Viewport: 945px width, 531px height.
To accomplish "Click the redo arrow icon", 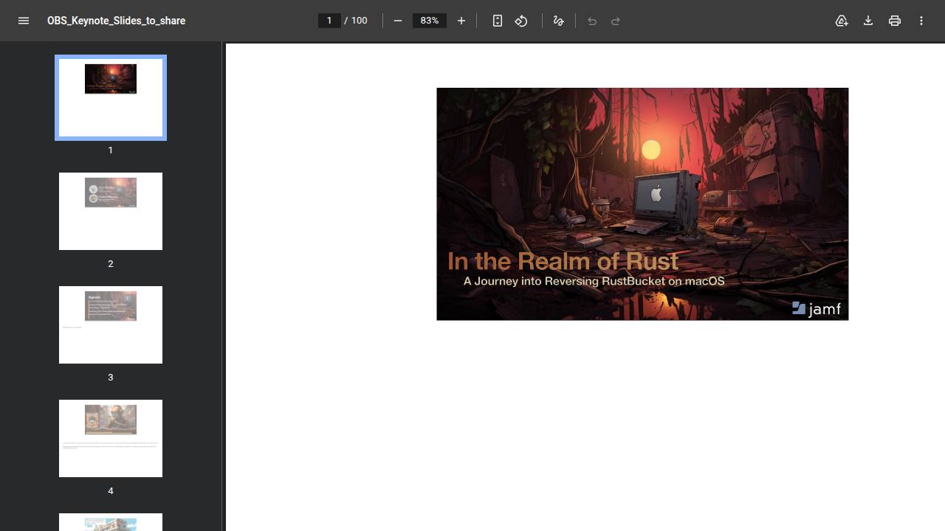I will pyautogui.click(x=616, y=21).
